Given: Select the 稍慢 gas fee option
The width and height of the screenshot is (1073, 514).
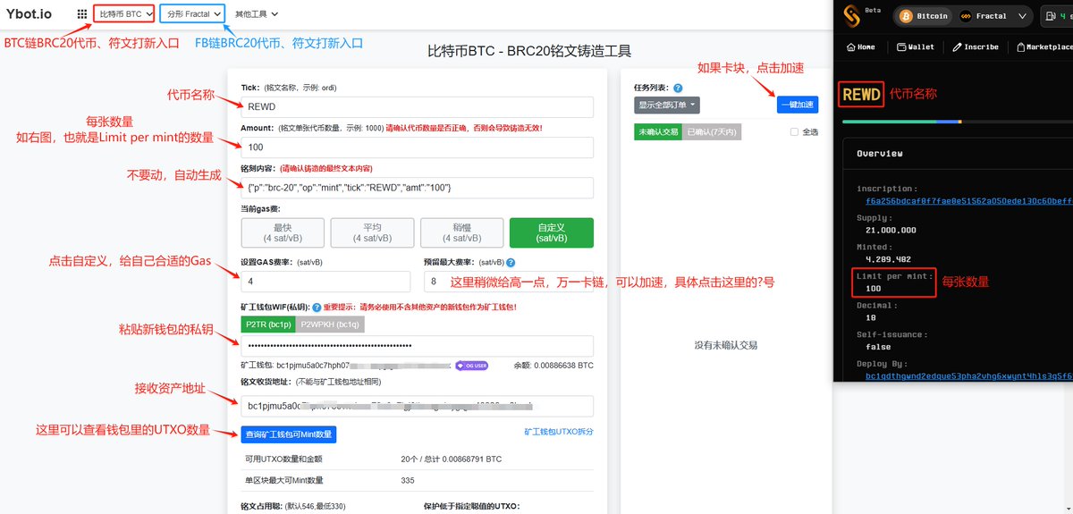Looking at the screenshot, I should tap(461, 233).
